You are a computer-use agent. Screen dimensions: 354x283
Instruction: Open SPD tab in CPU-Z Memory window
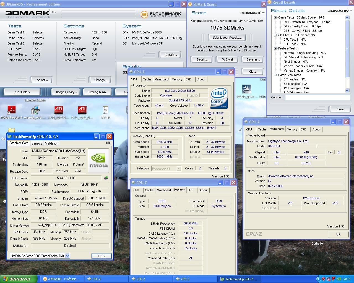191,190
